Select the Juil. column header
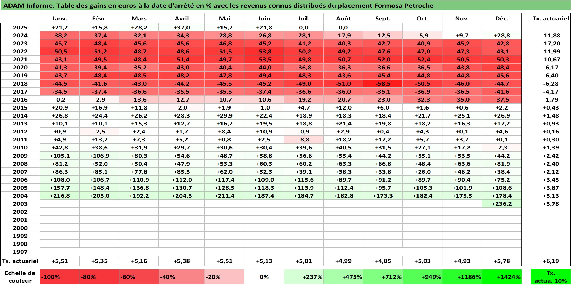Viewport: 571px width, 285px height. [304, 18]
